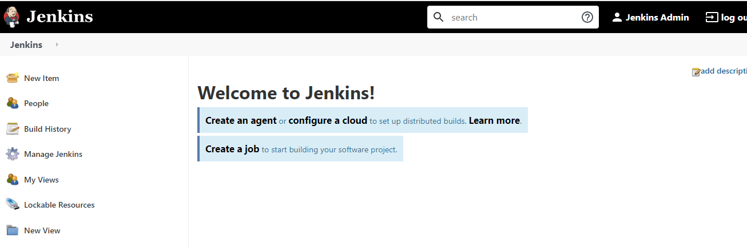747x247 pixels.
Task: Open the Jenkins breadcrumb link
Action: [26, 44]
